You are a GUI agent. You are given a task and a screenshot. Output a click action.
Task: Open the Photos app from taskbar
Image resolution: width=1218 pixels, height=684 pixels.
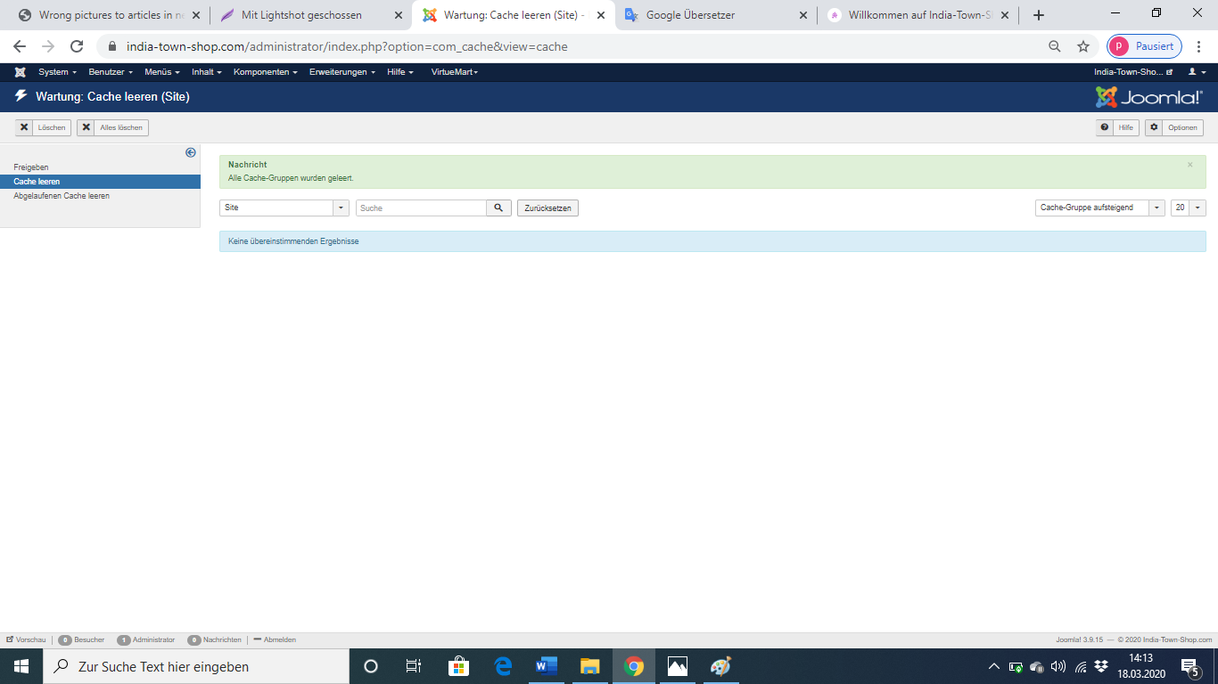pos(678,666)
